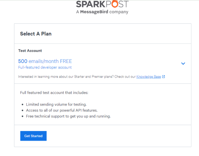Click Free technical support bullet item
The image size is (199, 156).
[68, 116]
